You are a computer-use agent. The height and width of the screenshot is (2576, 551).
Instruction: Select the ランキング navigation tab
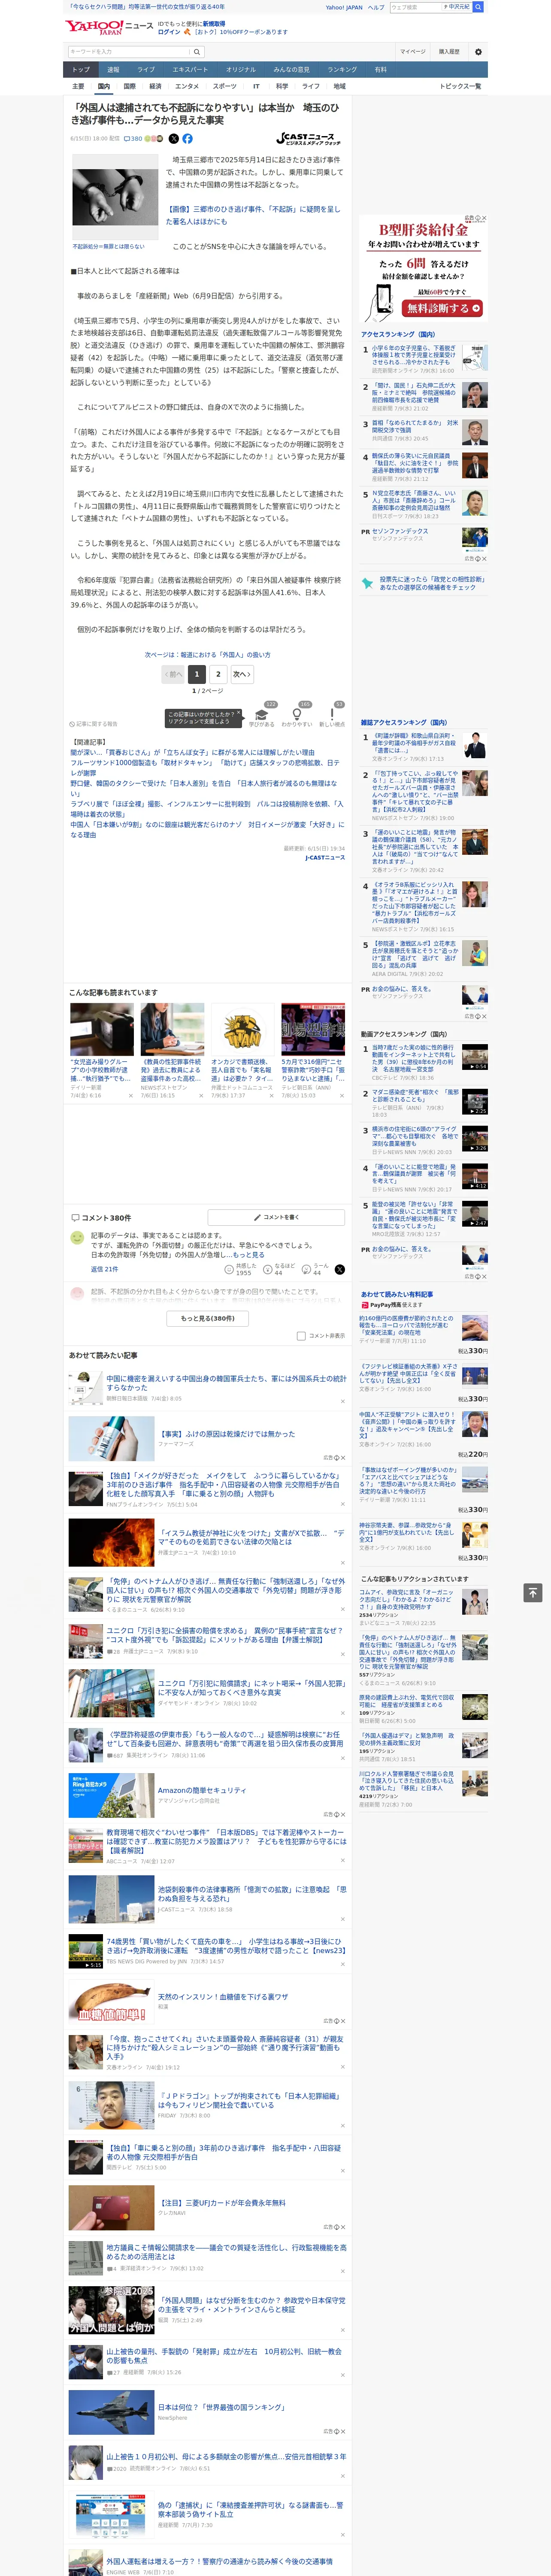(x=342, y=70)
